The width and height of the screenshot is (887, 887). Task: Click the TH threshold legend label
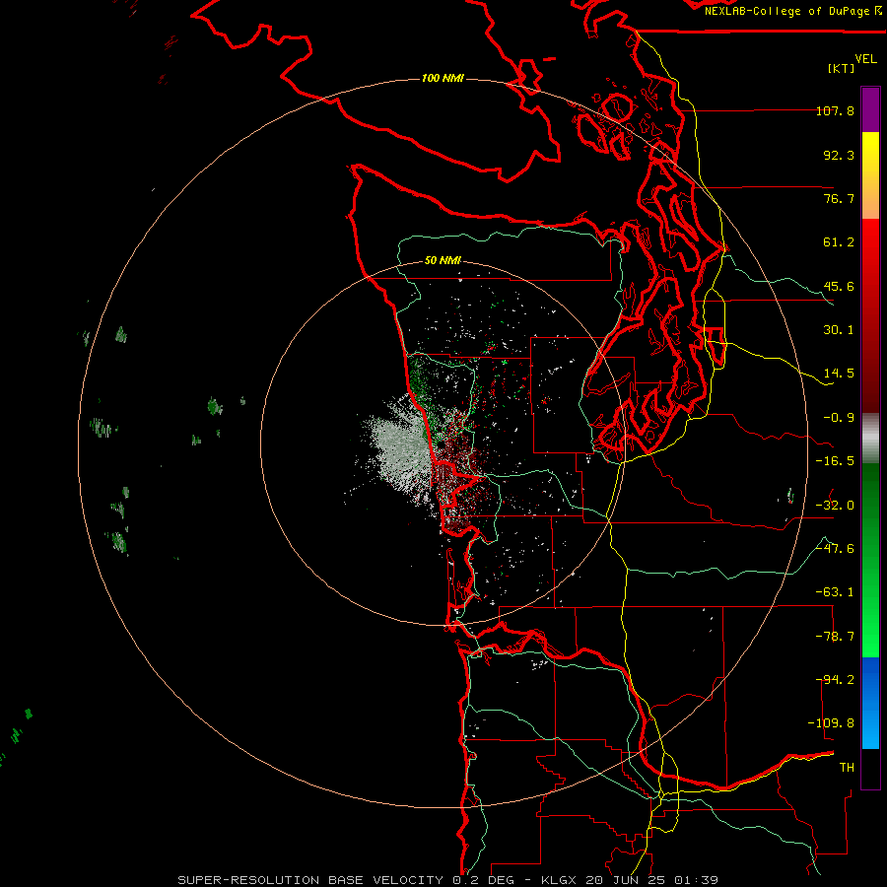(847, 768)
